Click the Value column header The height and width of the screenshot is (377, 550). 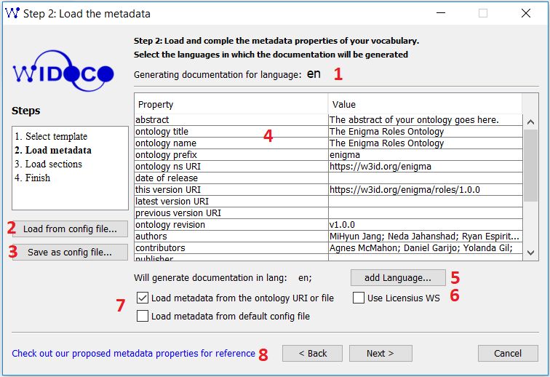pos(425,104)
